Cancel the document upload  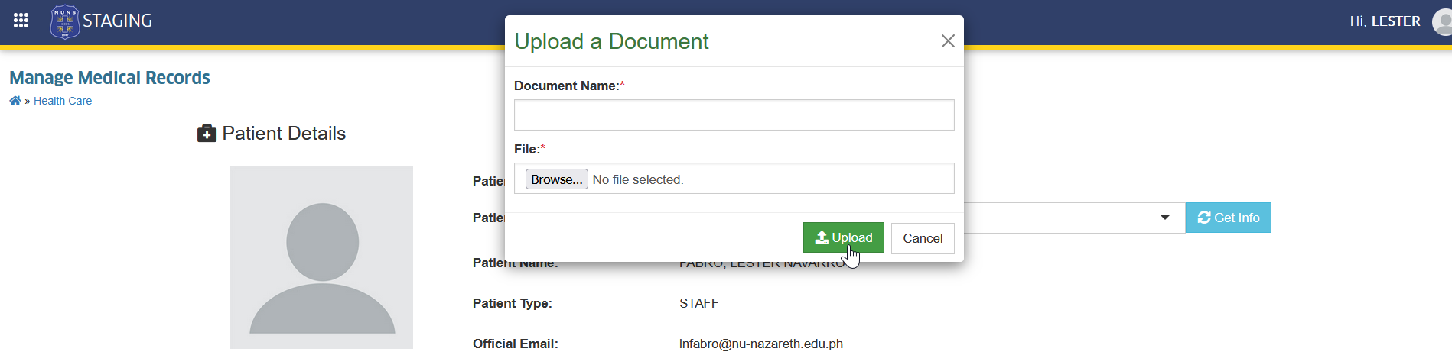(923, 238)
